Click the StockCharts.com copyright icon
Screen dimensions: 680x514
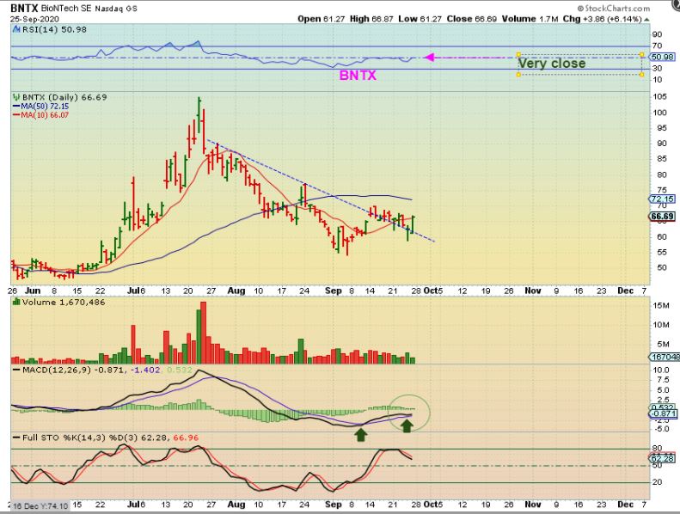point(580,9)
